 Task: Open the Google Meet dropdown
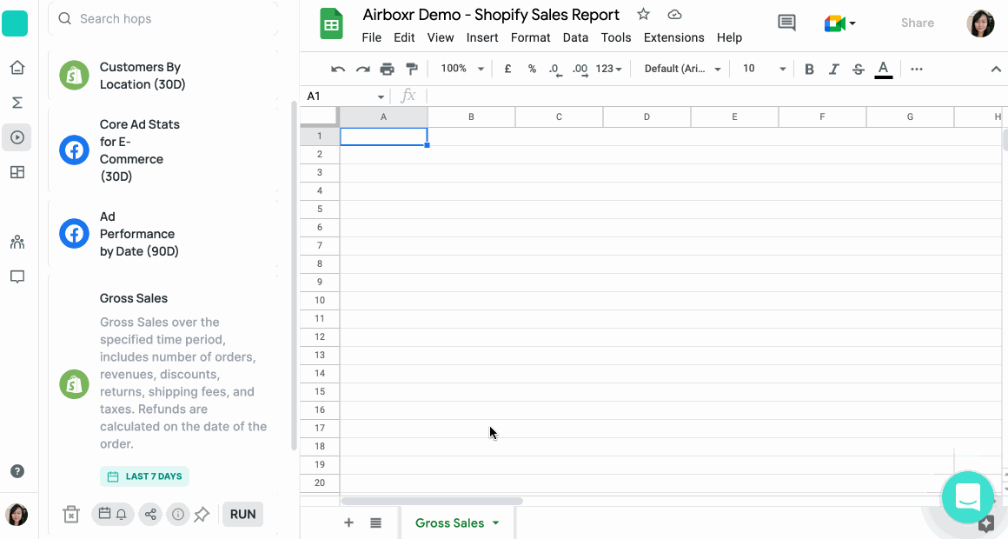point(840,23)
